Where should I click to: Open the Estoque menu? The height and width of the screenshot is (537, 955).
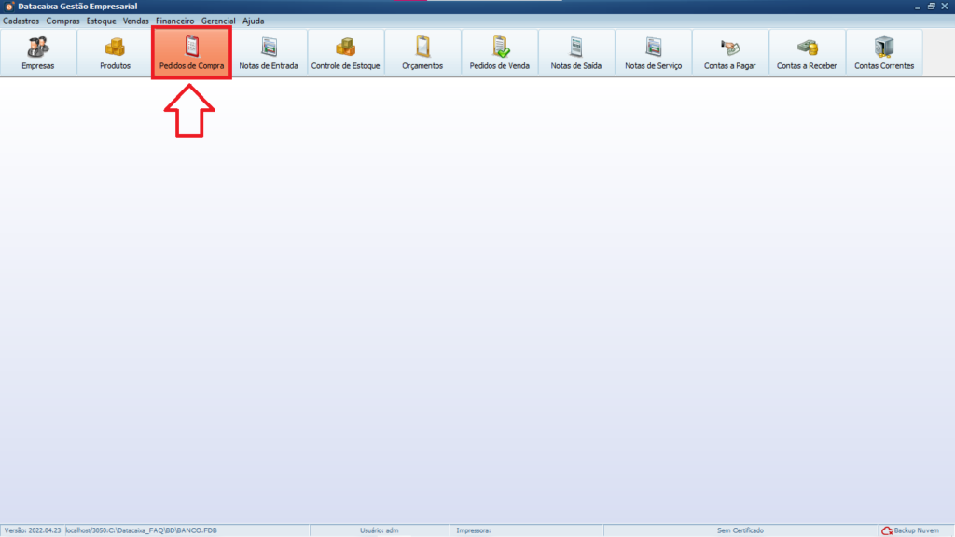[x=102, y=21]
